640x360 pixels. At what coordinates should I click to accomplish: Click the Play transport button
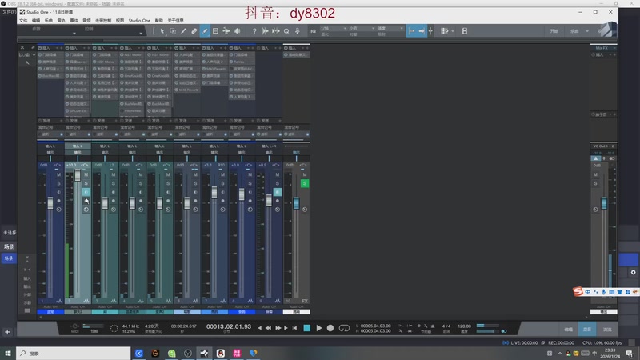click(x=318, y=328)
